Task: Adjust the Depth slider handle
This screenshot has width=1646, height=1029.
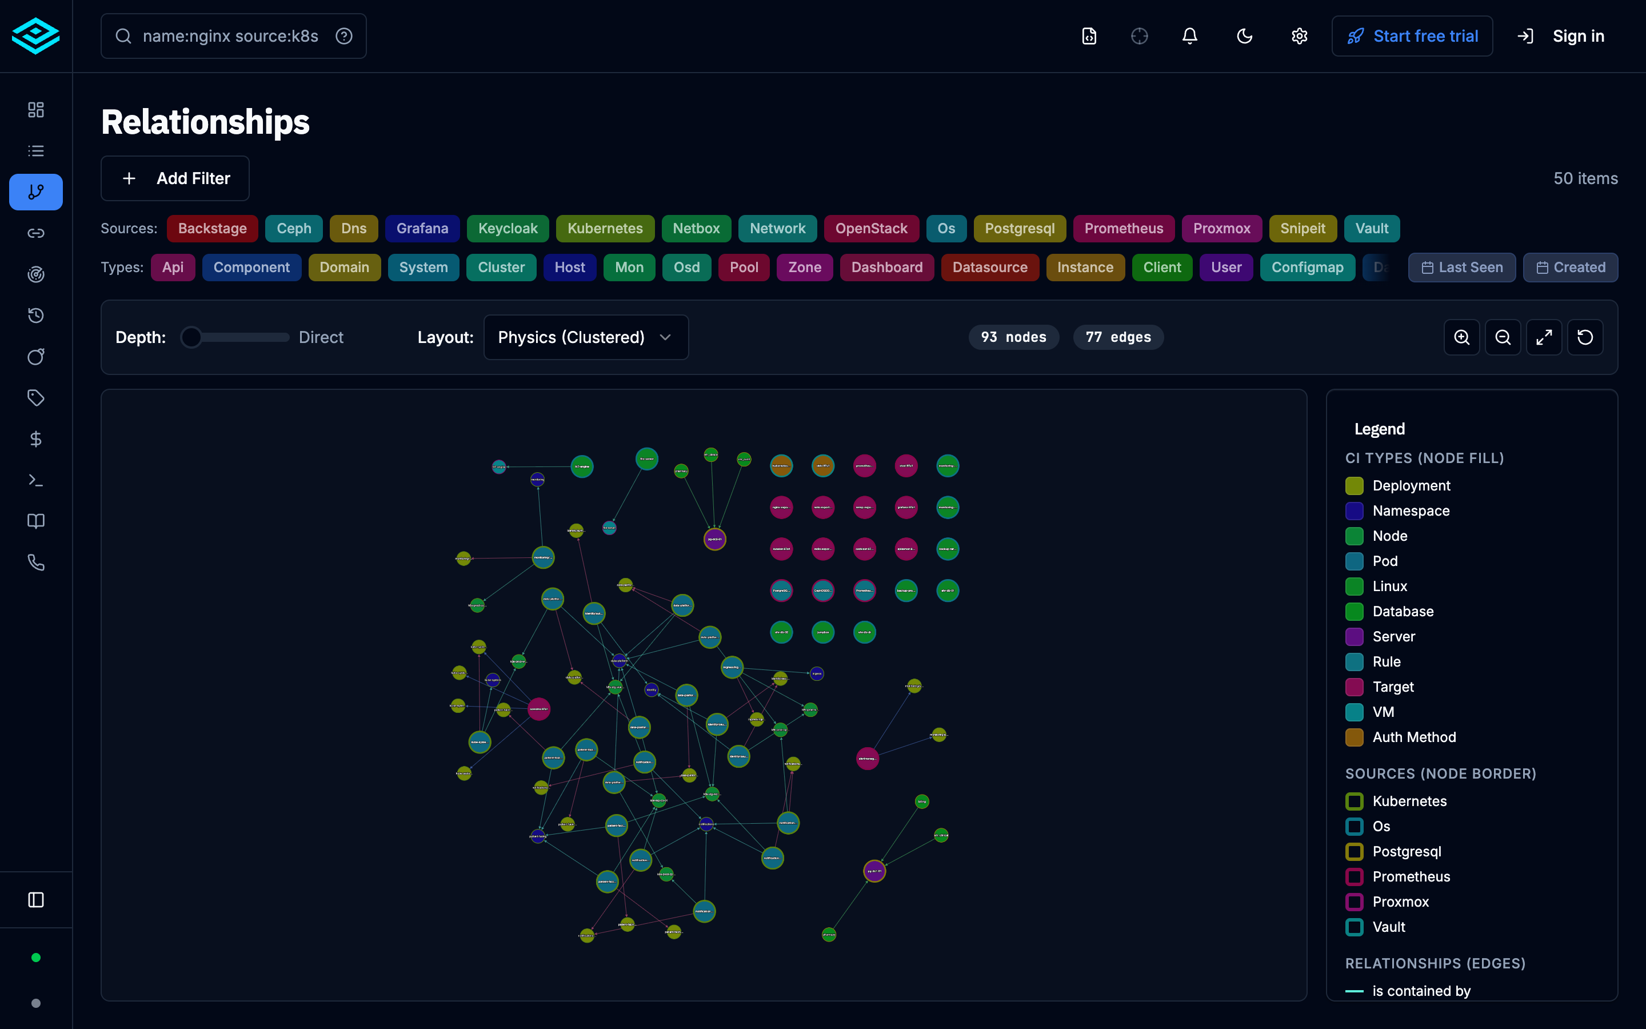Action: [x=191, y=337]
